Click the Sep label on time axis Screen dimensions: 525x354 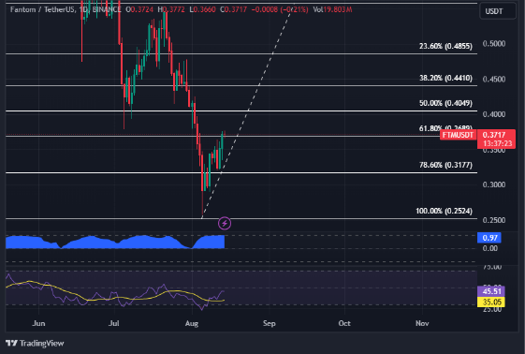coord(270,323)
